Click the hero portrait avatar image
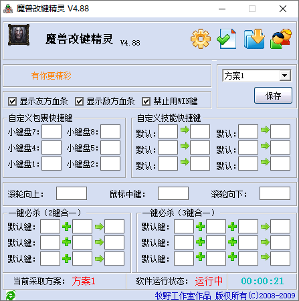The image size is (299, 301). pyautogui.click(x=19, y=35)
